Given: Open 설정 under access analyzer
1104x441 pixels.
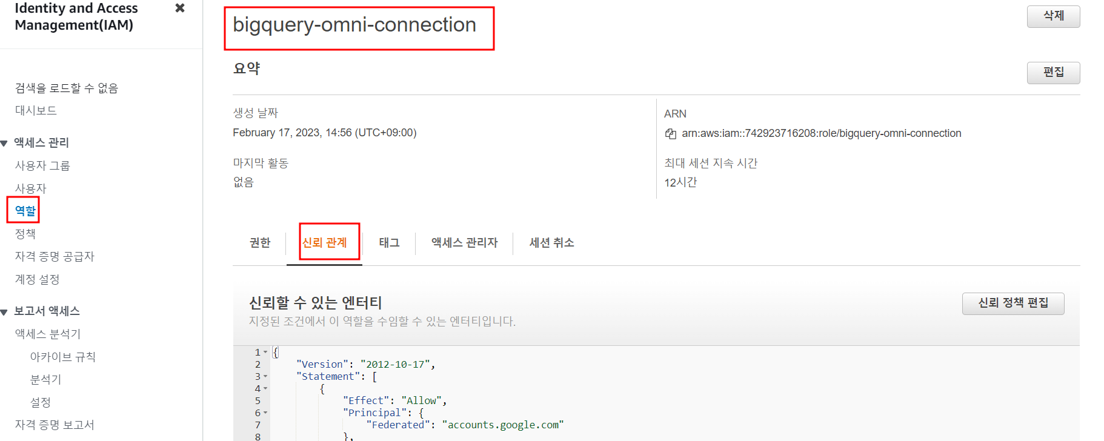Looking at the screenshot, I should [40, 403].
